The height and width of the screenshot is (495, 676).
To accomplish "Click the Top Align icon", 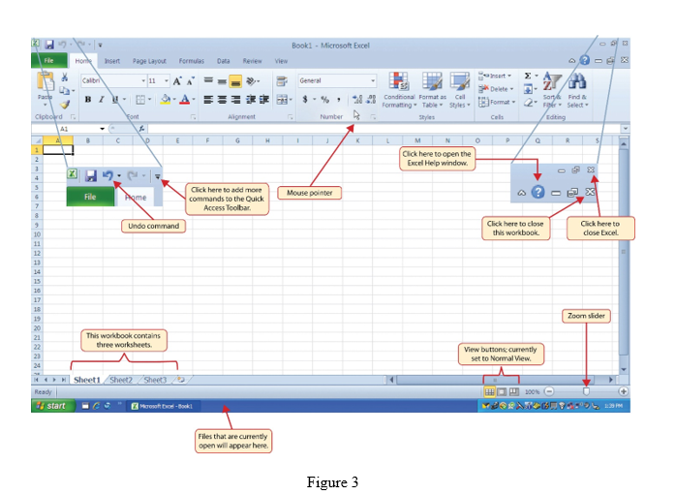I will (208, 80).
